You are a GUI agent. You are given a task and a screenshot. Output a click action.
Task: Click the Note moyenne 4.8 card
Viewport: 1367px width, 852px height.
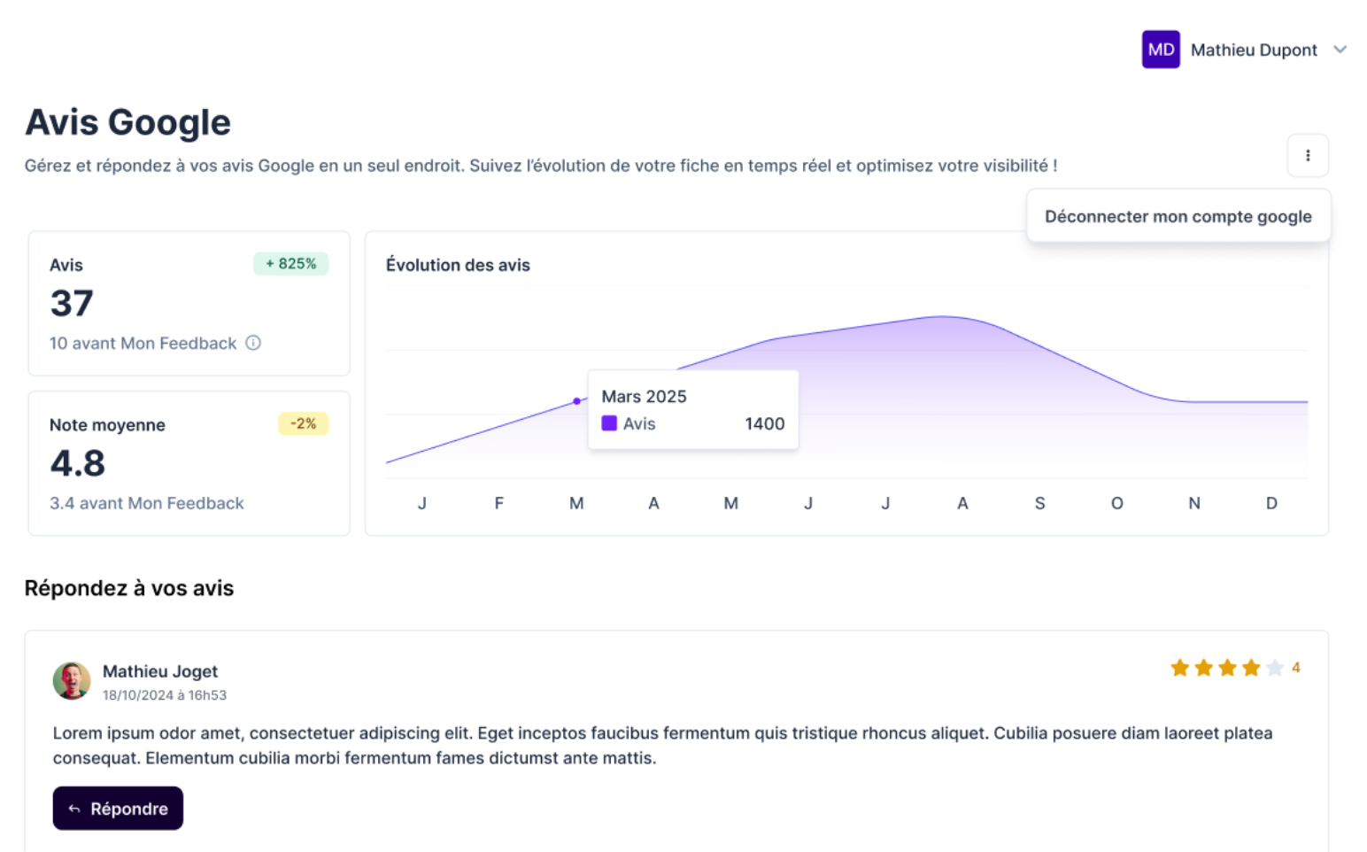coord(189,463)
